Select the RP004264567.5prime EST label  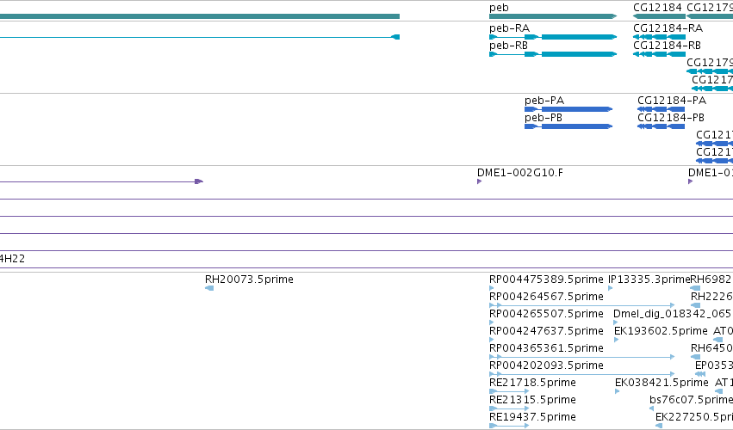click(546, 297)
